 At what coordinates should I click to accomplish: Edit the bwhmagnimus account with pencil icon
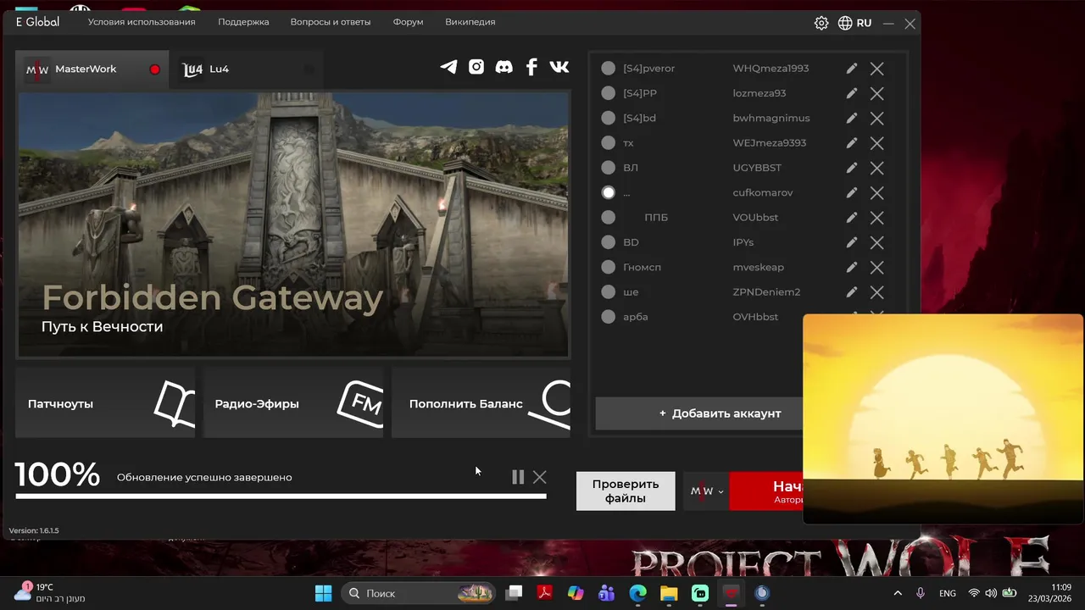point(852,118)
